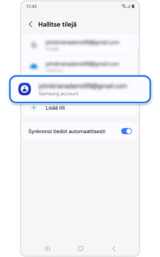Select the Google account icon

click(34, 45)
